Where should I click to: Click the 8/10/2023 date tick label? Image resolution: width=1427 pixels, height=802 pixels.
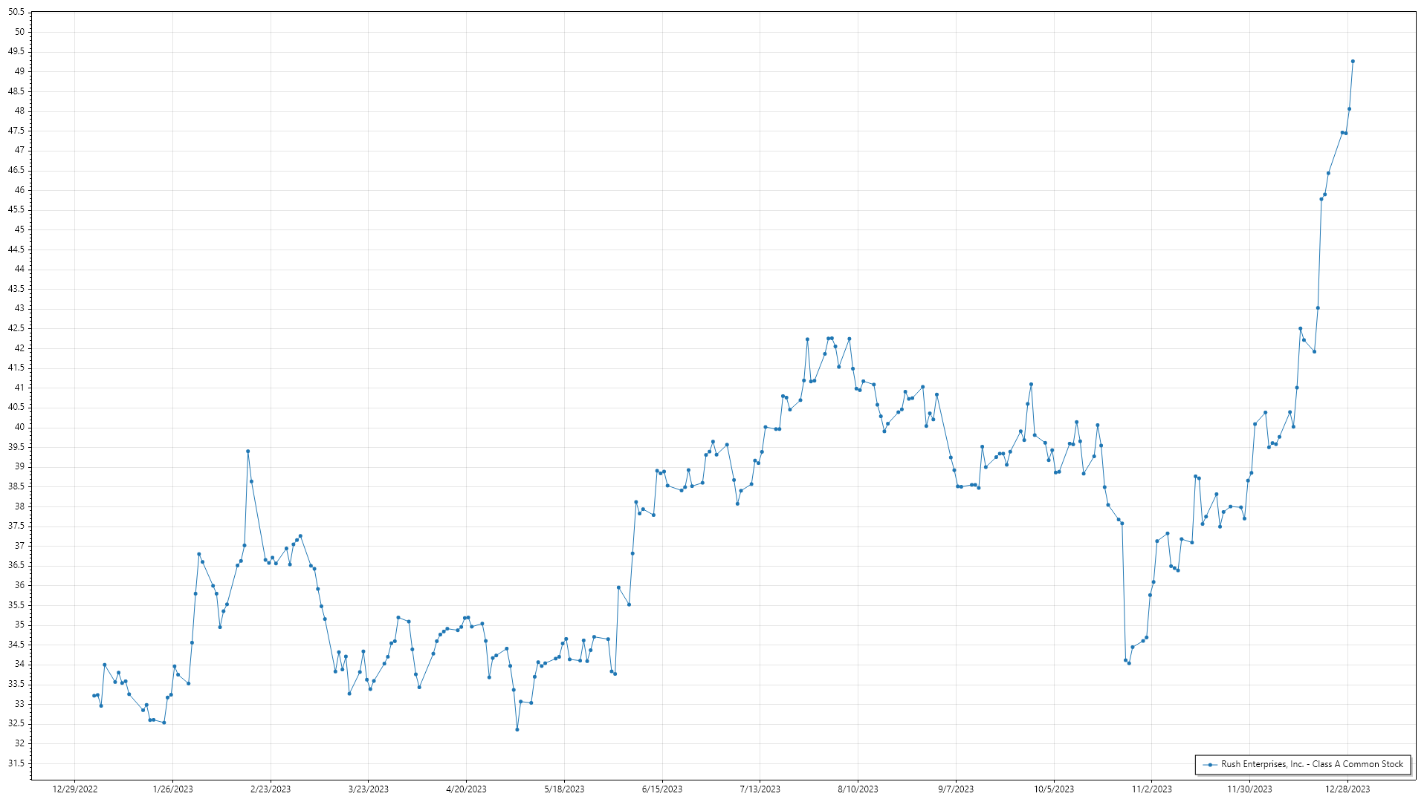[x=858, y=789]
